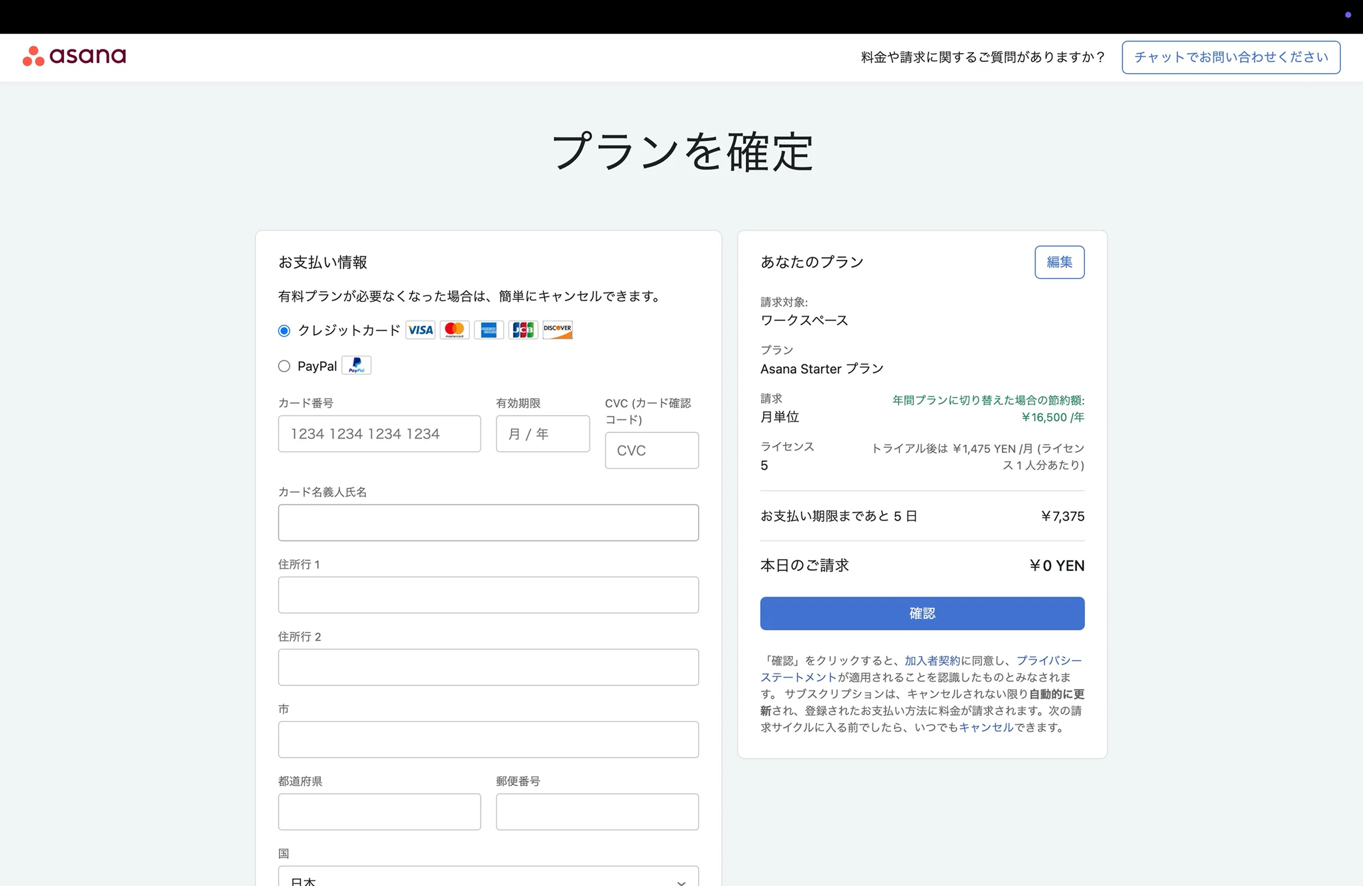
Task: Focus the 住所行 2 field
Action: pyautogui.click(x=489, y=667)
